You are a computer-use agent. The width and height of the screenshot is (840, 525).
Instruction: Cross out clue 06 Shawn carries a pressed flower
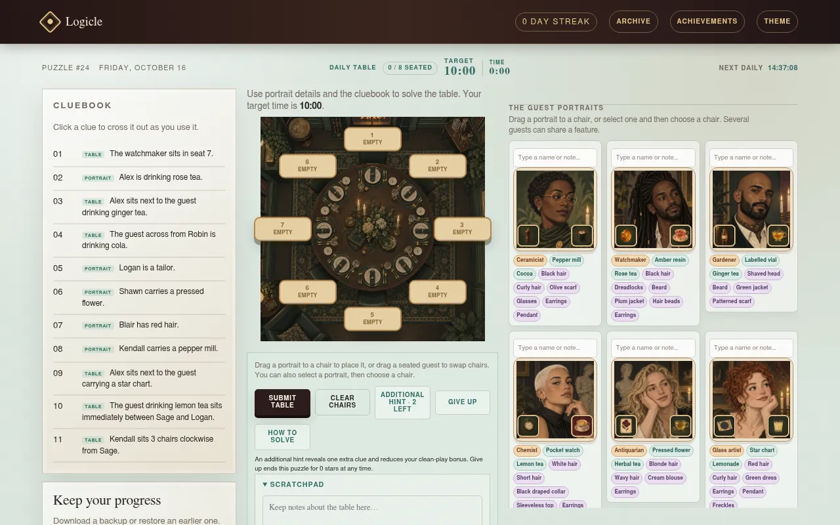139,297
